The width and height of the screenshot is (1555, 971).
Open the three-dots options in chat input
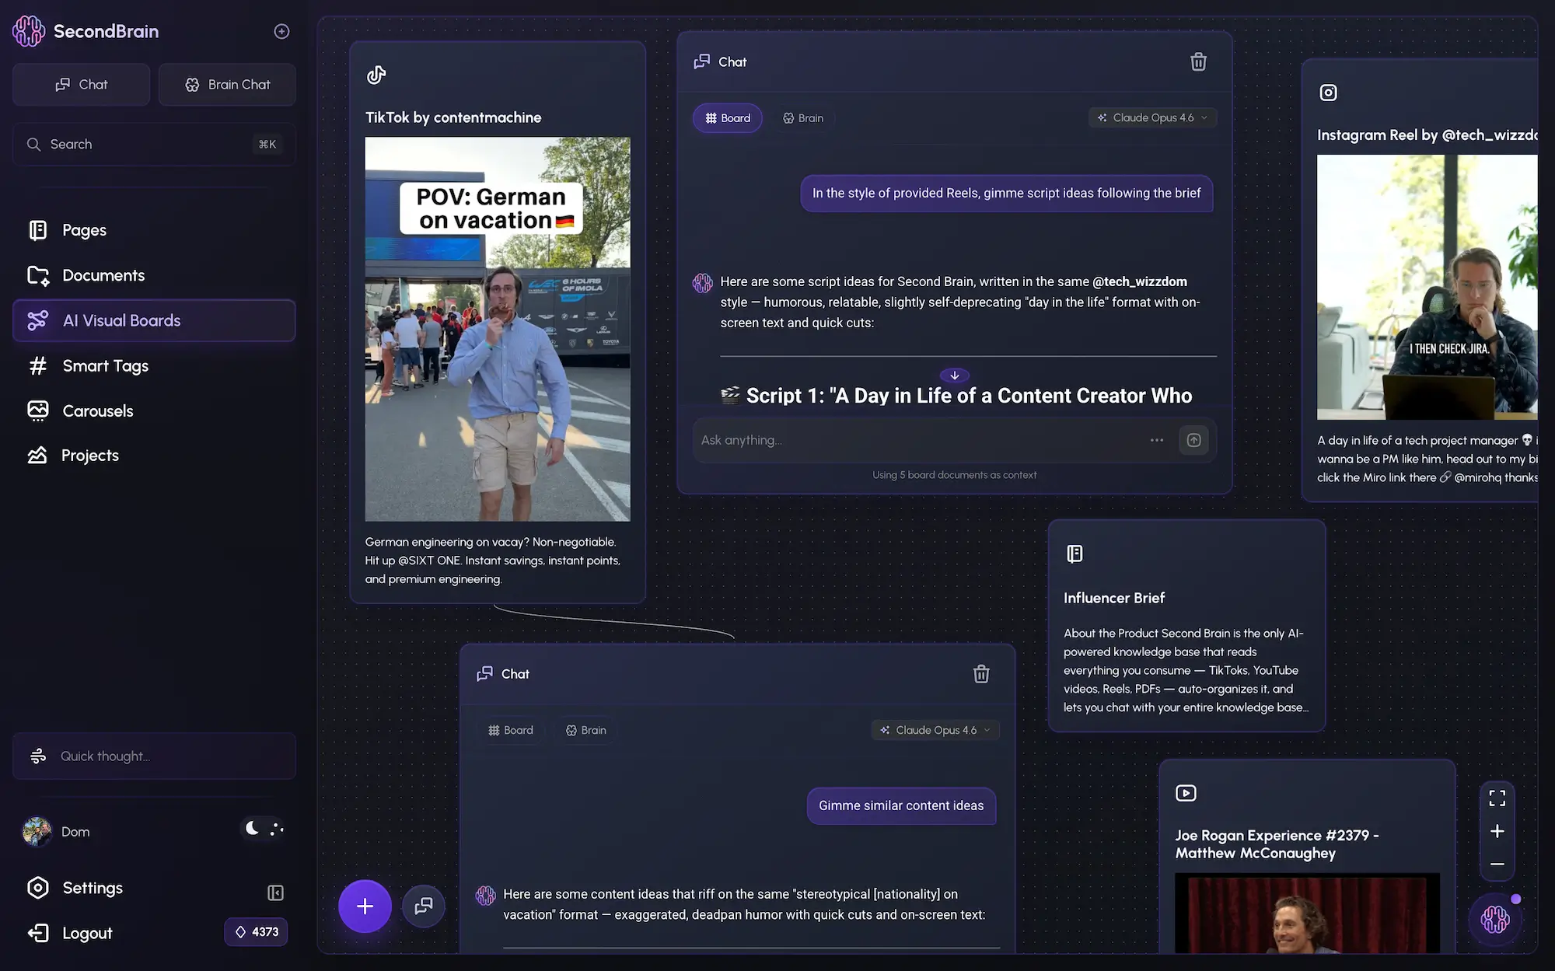pos(1157,440)
